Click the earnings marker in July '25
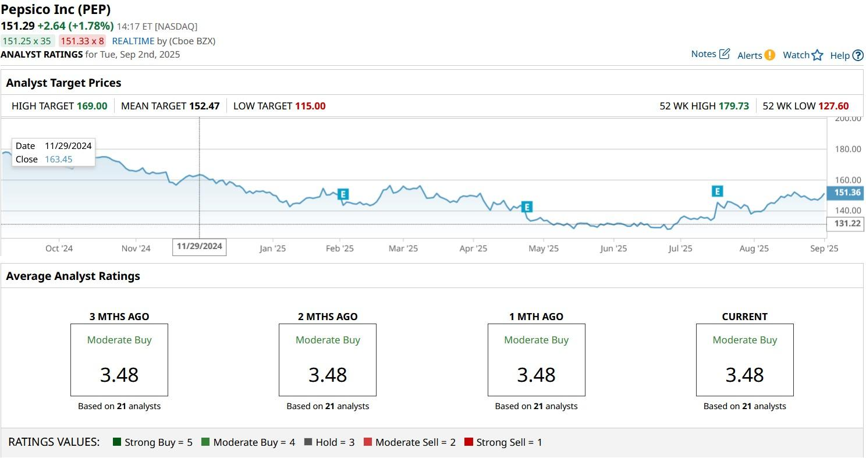This screenshot has height=458, width=866. 717,191
